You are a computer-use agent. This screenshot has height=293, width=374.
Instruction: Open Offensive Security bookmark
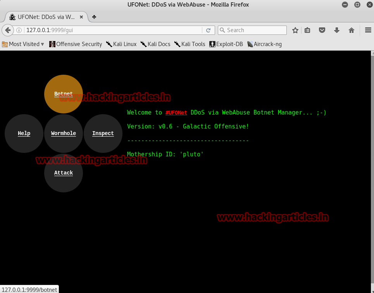(76, 44)
